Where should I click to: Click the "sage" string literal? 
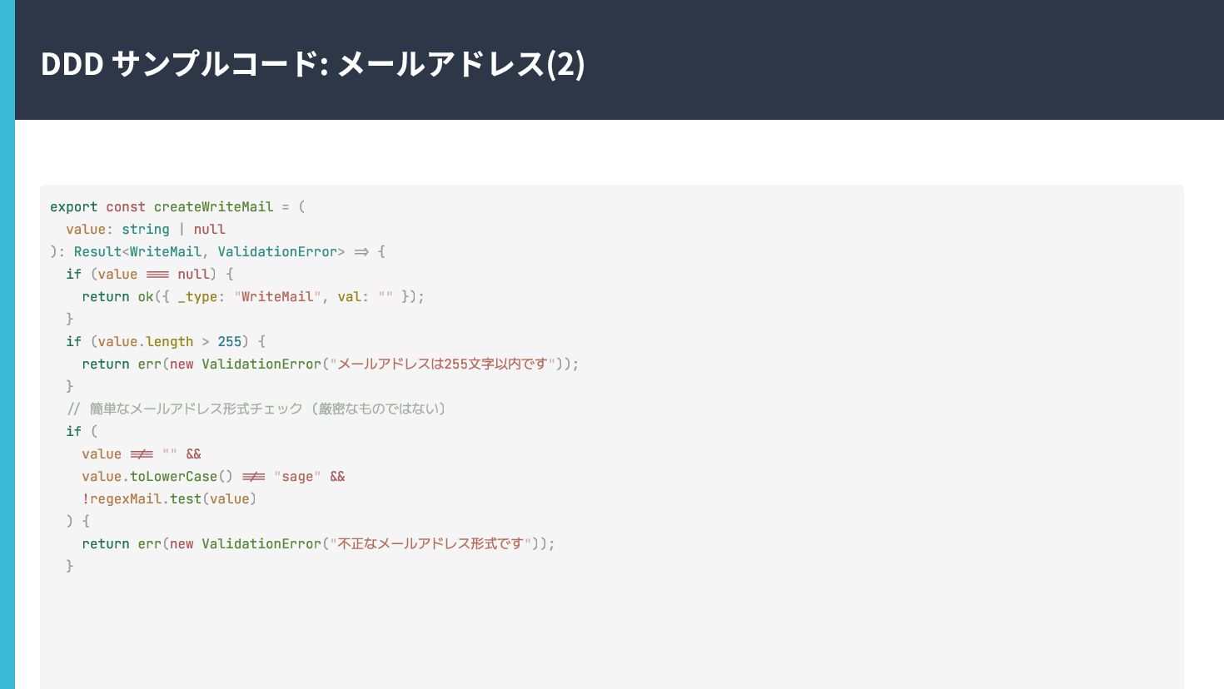pyautogui.click(x=297, y=476)
